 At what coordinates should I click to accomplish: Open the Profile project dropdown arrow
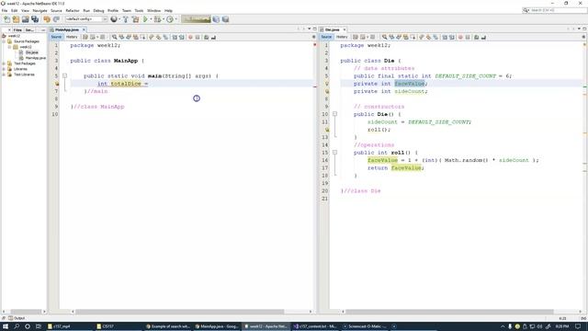175,19
